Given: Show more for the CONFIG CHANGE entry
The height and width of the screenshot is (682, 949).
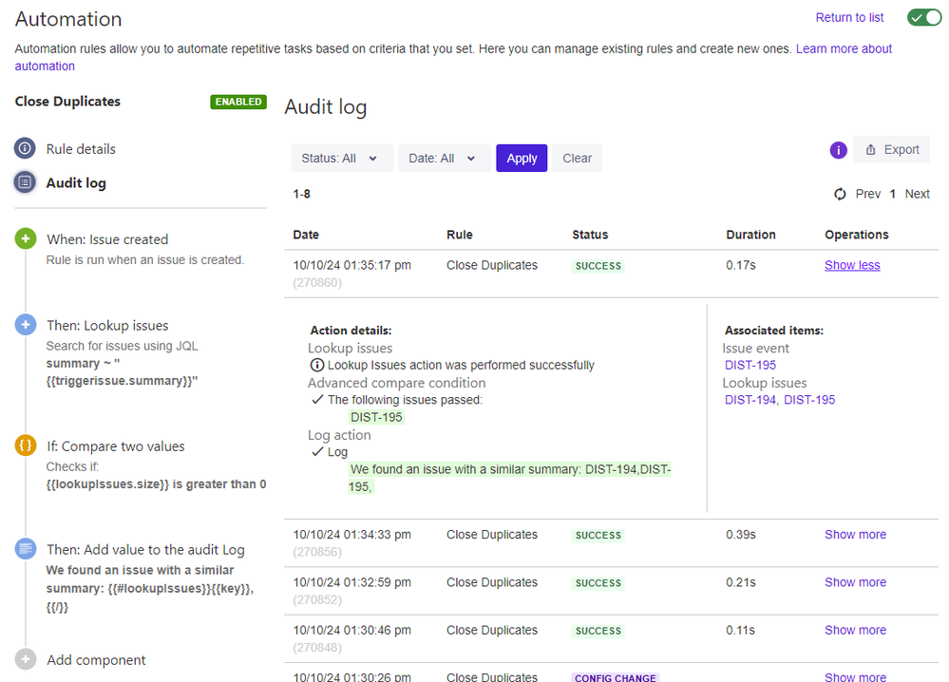Looking at the screenshot, I should click(x=855, y=676).
